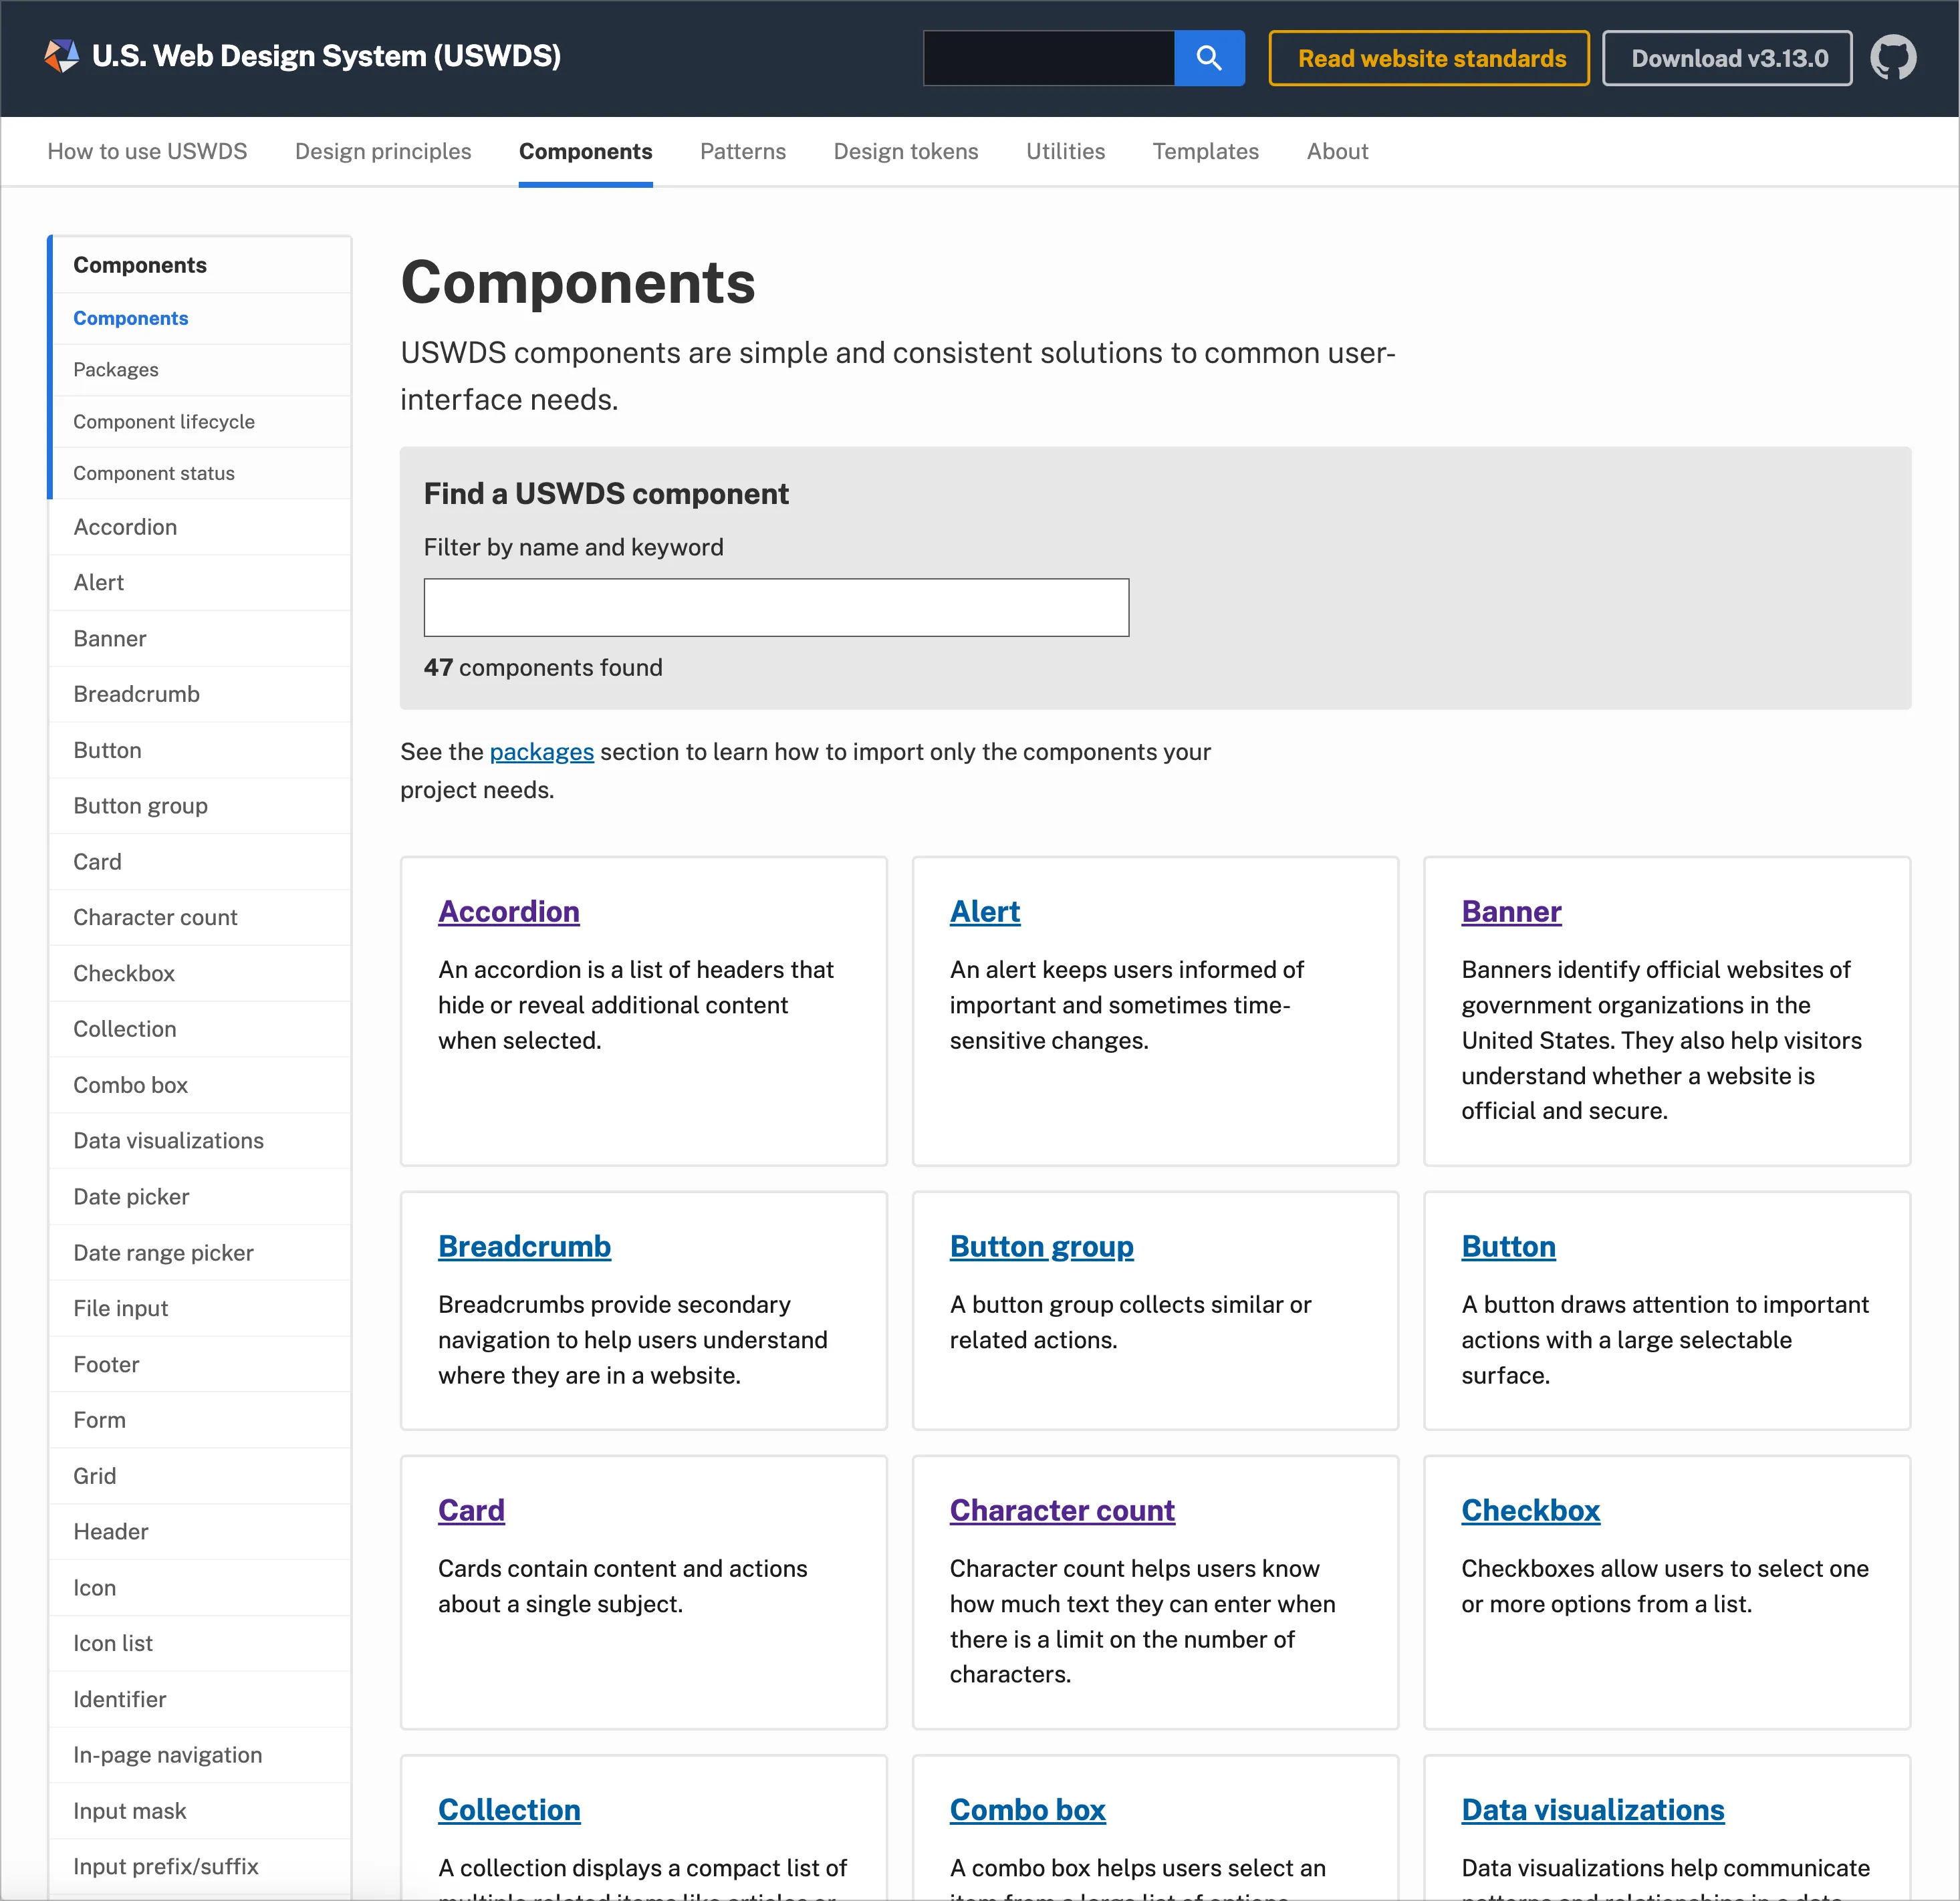Select Date picker in sidebar
Screen dimensions: 1960x1901
tap(201, 1197)
